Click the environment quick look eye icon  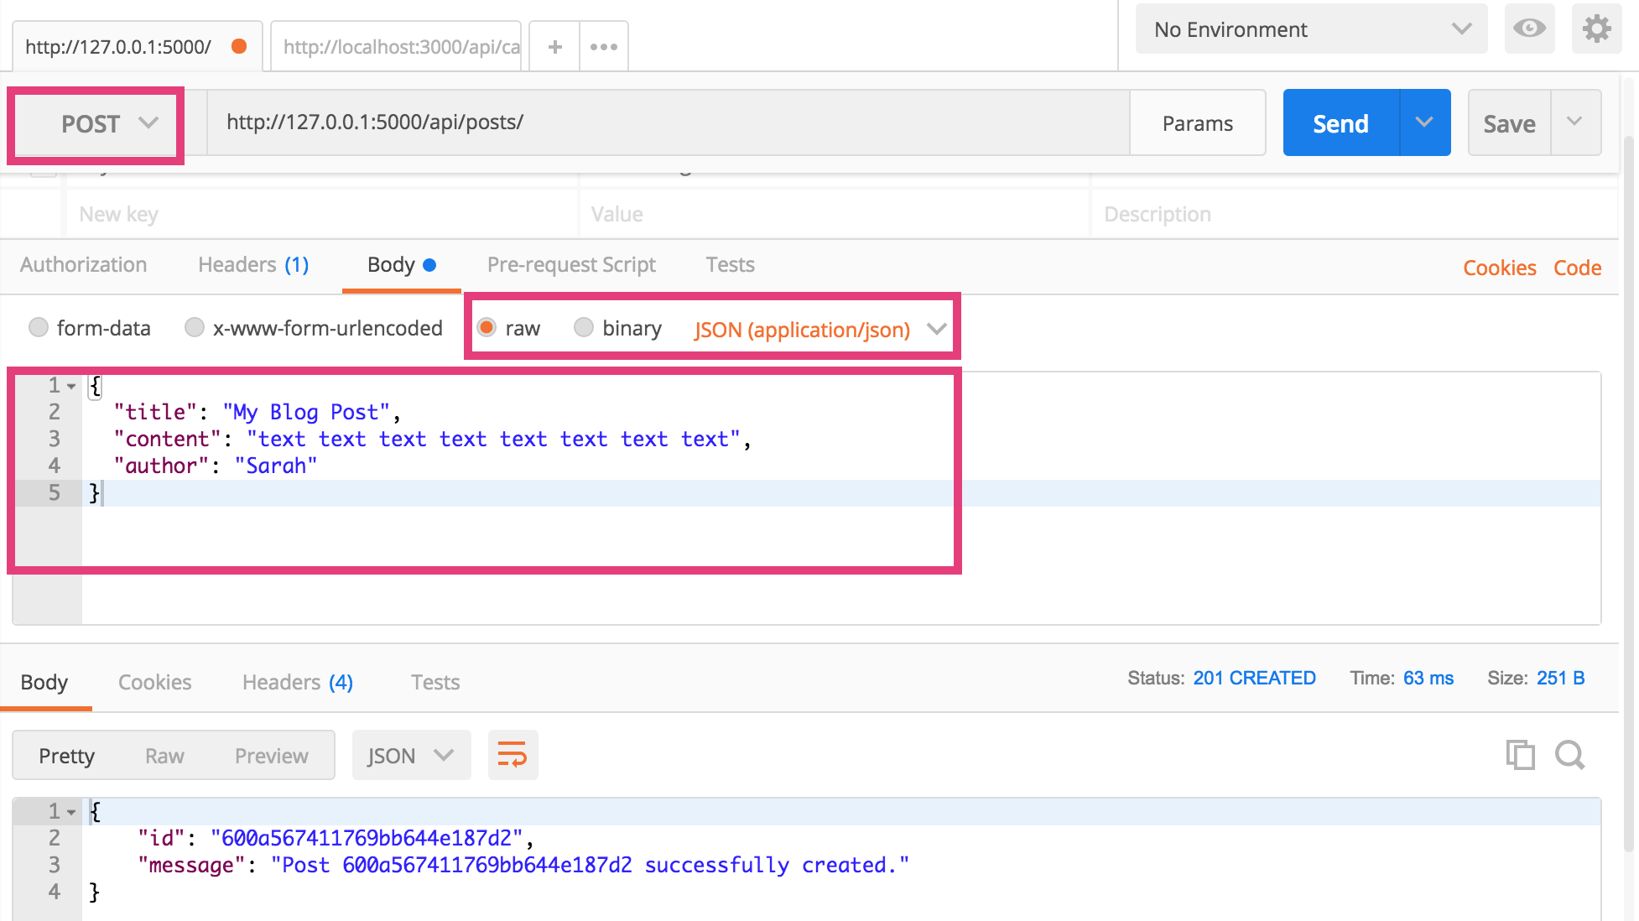[x=1529, y=29]
